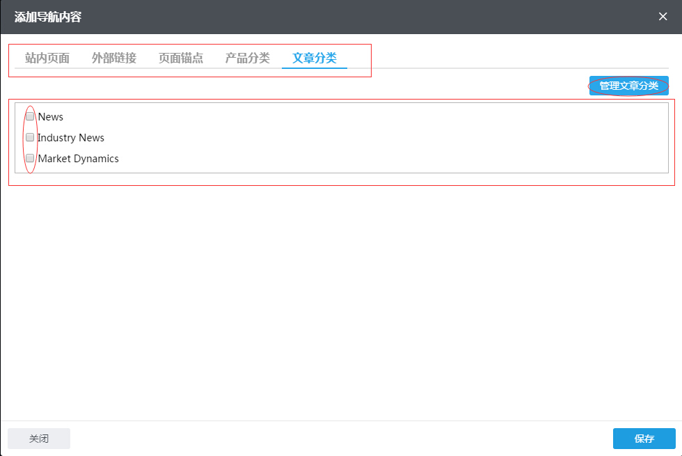
Task: Open 管理文章分类 to manage categories
Action: [x=628, y=86]
